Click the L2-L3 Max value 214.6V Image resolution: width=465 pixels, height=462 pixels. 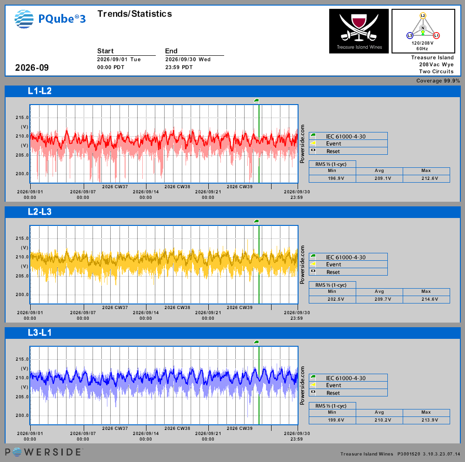[430, 299]
